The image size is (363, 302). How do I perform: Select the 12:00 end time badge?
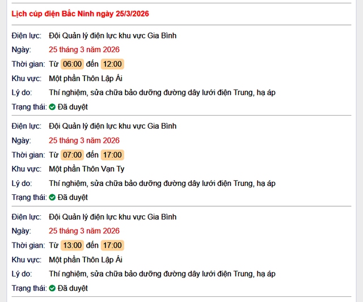coord(112,64)
